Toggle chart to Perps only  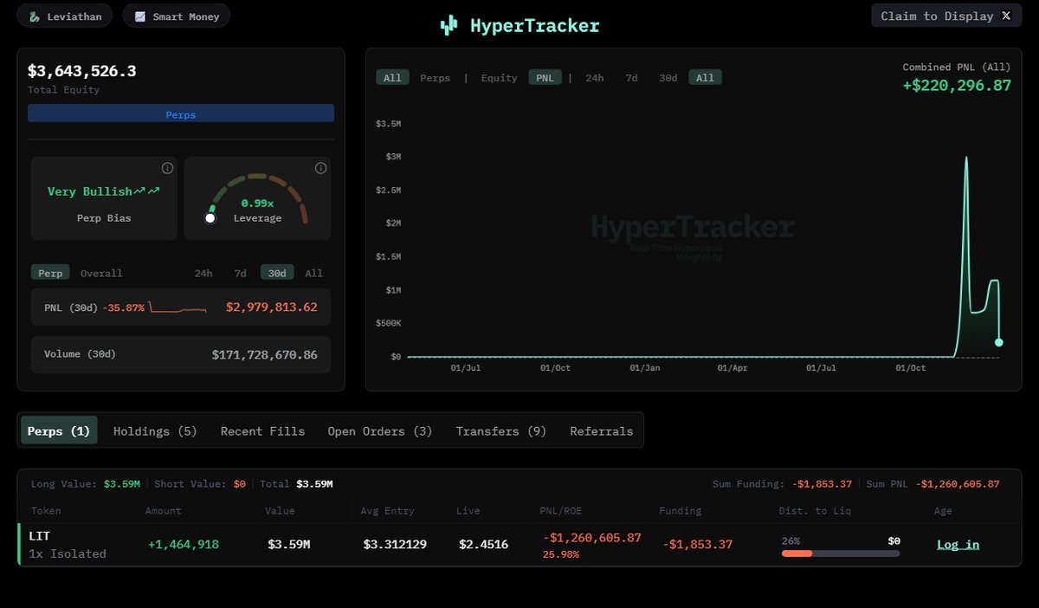[x=435, y=78]
